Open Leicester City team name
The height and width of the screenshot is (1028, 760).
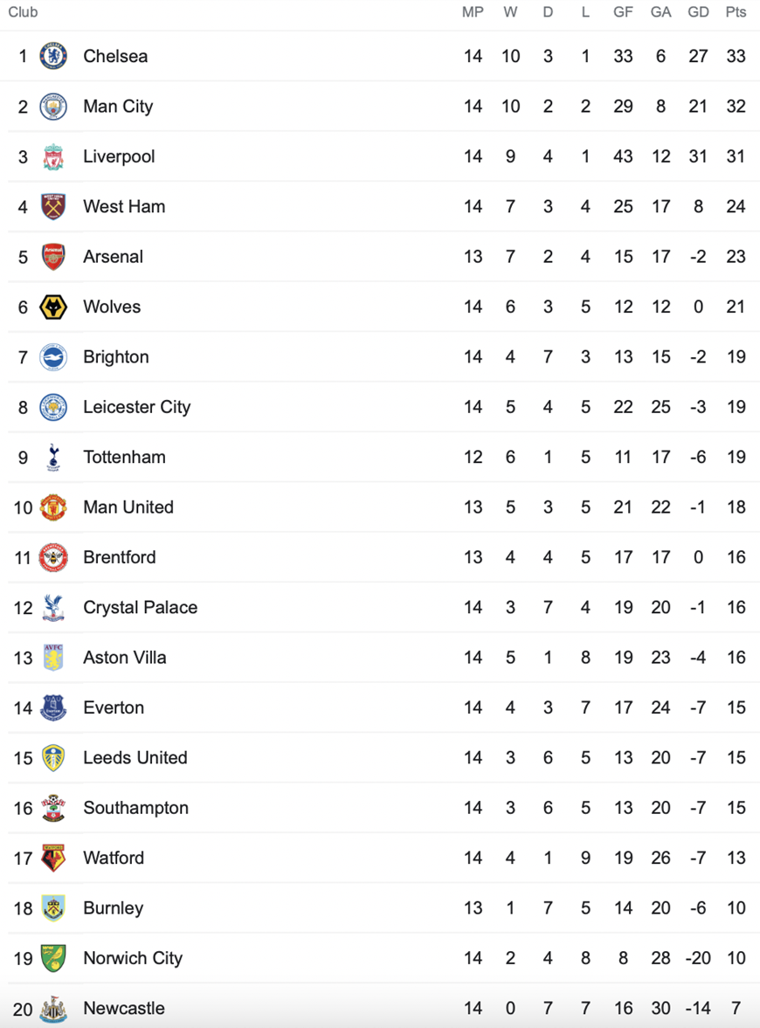[136, 407]
